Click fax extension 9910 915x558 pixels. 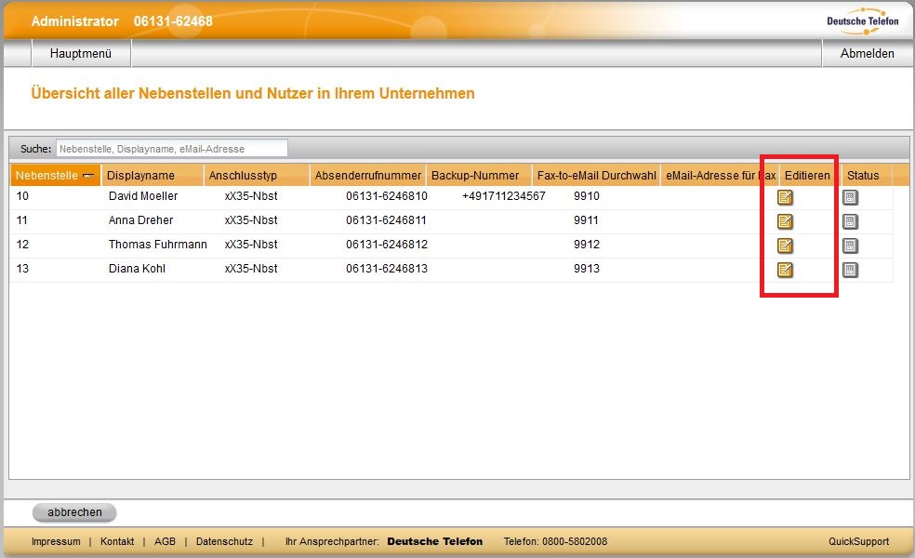(587, 196)
